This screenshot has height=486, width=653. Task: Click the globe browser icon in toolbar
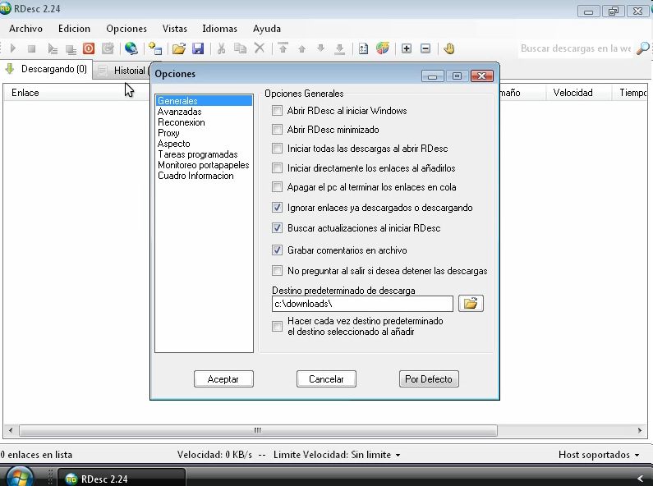coord(131,48)
